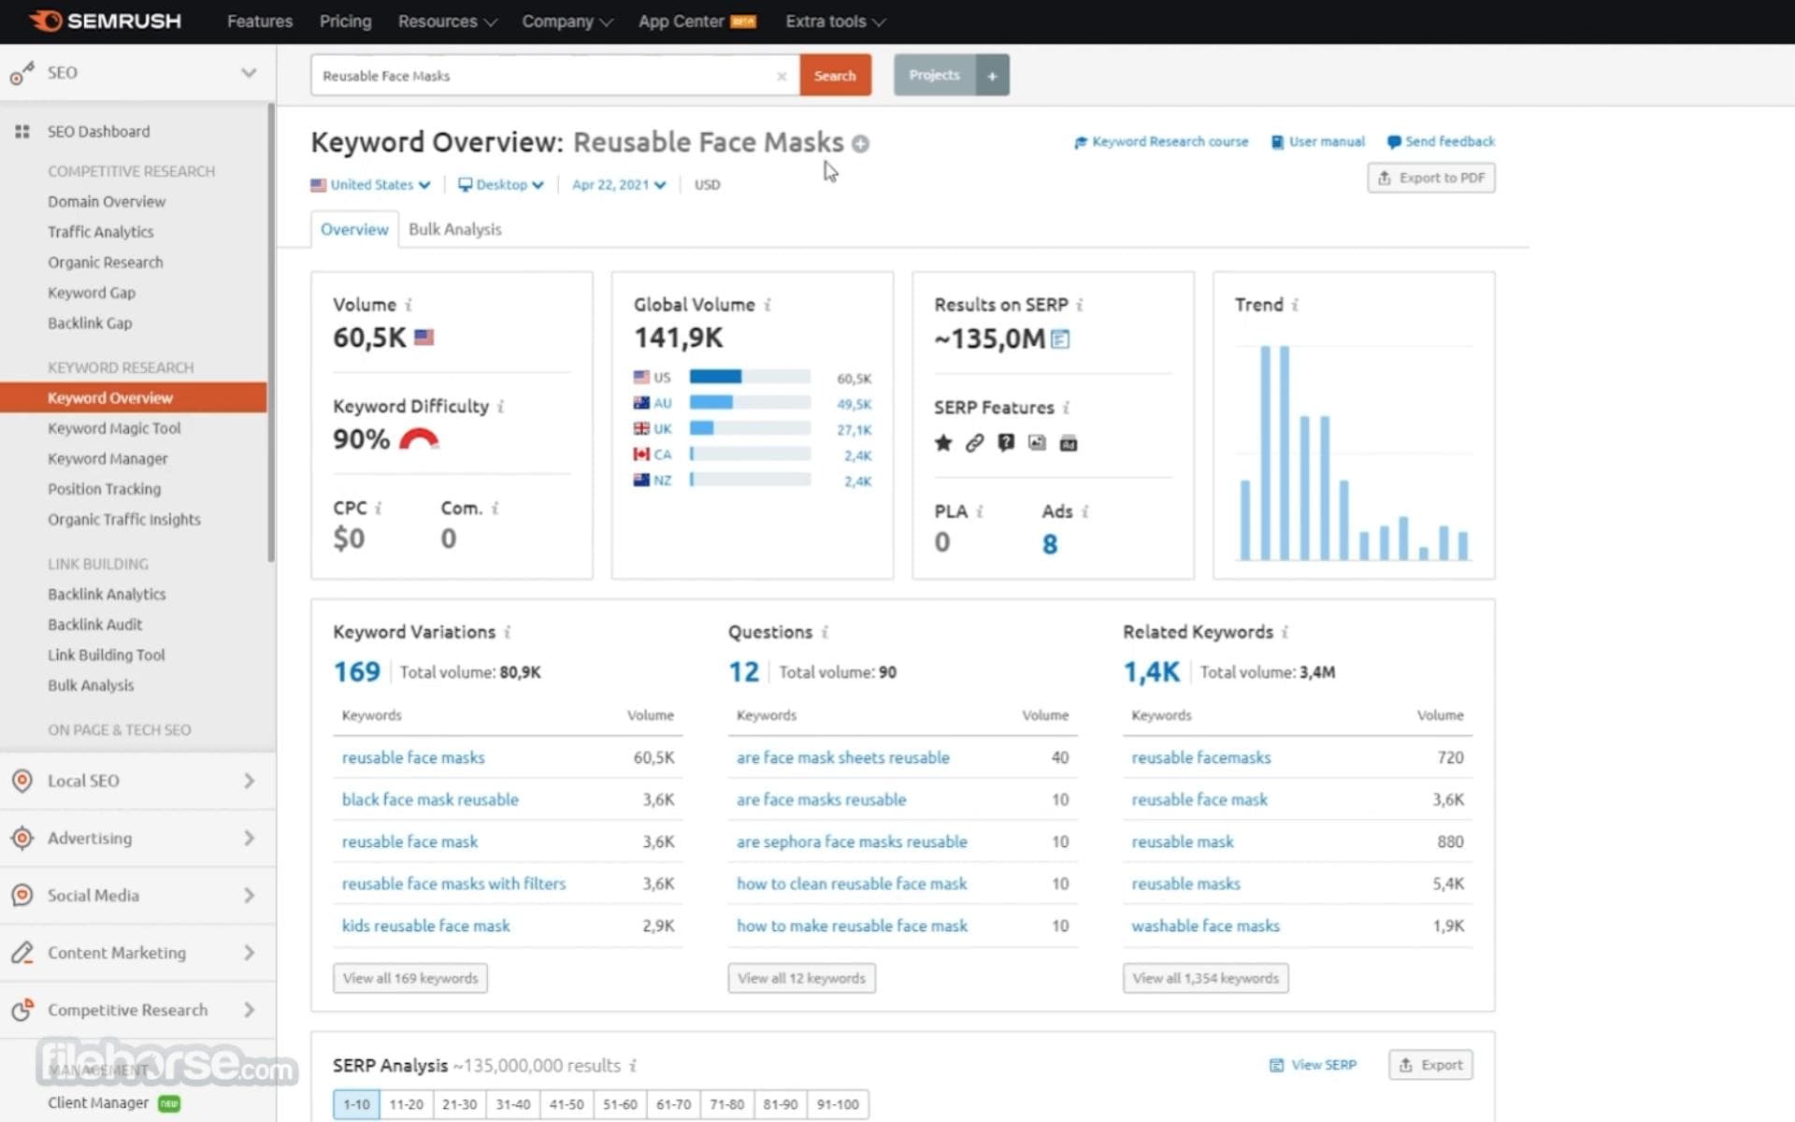Open the Apr 22, 2021 date dropdown

coord(619,185)
